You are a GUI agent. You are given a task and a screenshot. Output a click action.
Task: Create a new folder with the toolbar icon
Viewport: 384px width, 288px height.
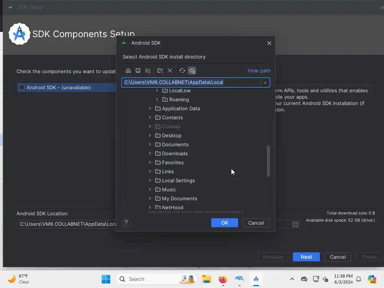(x=160, y=71)
